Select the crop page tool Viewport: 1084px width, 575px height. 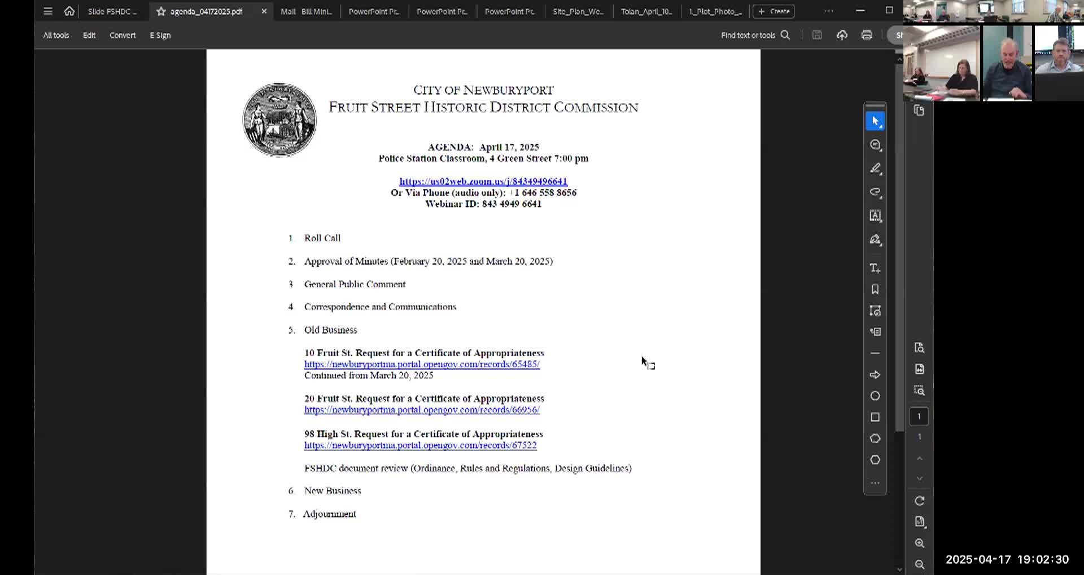tap(875, 311)
